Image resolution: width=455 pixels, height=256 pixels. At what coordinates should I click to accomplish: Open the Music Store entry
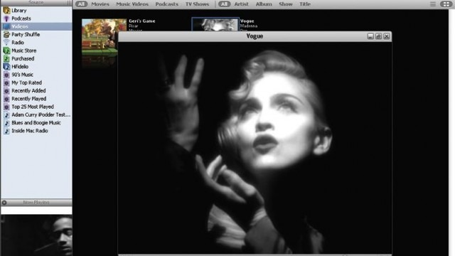(x=23, y=50)
